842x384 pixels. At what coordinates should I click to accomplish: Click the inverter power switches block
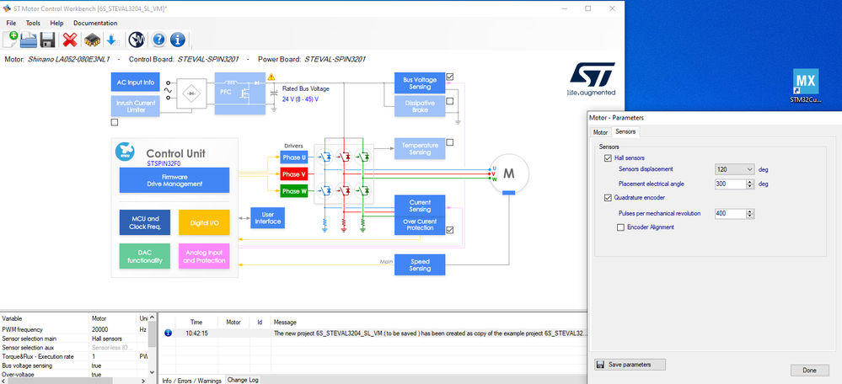pyautogui.click(x=344, y=173)
